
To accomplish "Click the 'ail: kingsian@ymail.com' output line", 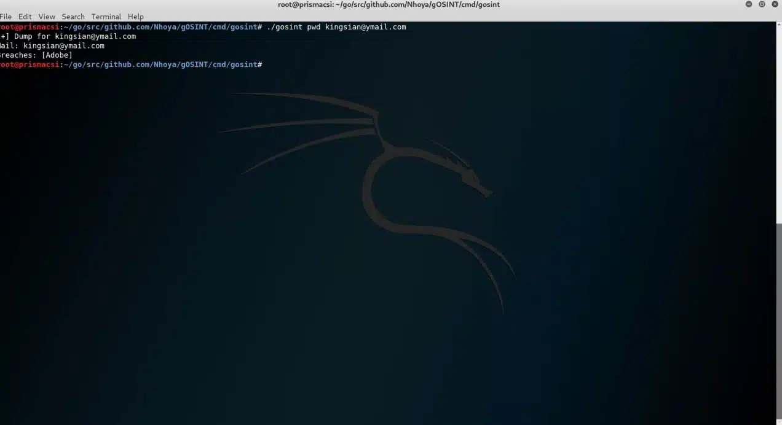I will coord(52,45).
